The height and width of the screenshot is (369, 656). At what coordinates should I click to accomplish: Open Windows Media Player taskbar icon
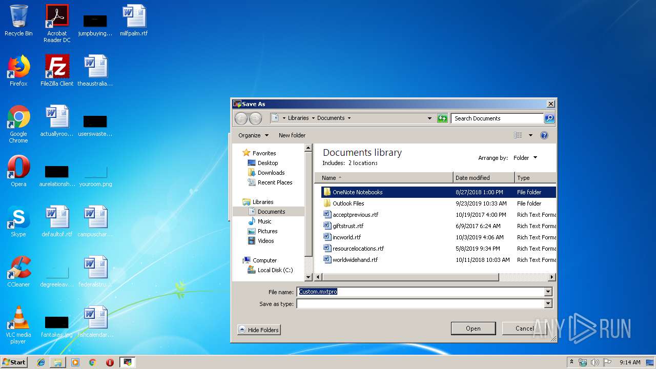click(75, 362)
